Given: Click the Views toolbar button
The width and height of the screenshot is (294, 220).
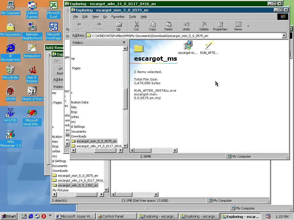Looking at the screenshot, I should coord(238,26).
